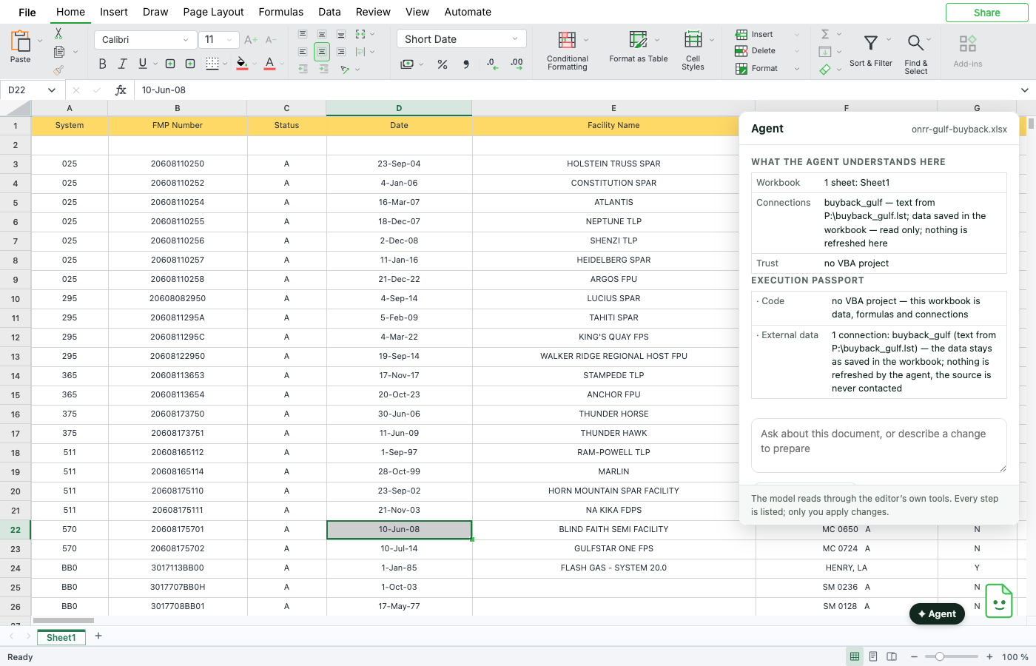The width and height of the screenshot is (1036, 666).
Task: Select the Format Painter brush
Action: pos(58,70)
